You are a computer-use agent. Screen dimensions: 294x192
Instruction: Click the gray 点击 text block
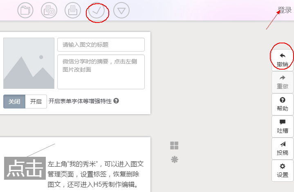coord(25,168)
